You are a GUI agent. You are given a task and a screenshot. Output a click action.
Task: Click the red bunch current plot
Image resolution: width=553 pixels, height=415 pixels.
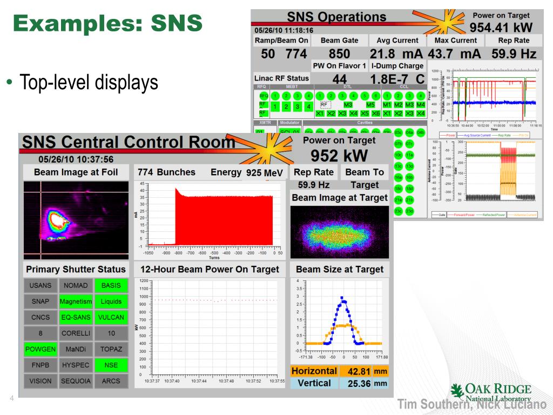210,220
